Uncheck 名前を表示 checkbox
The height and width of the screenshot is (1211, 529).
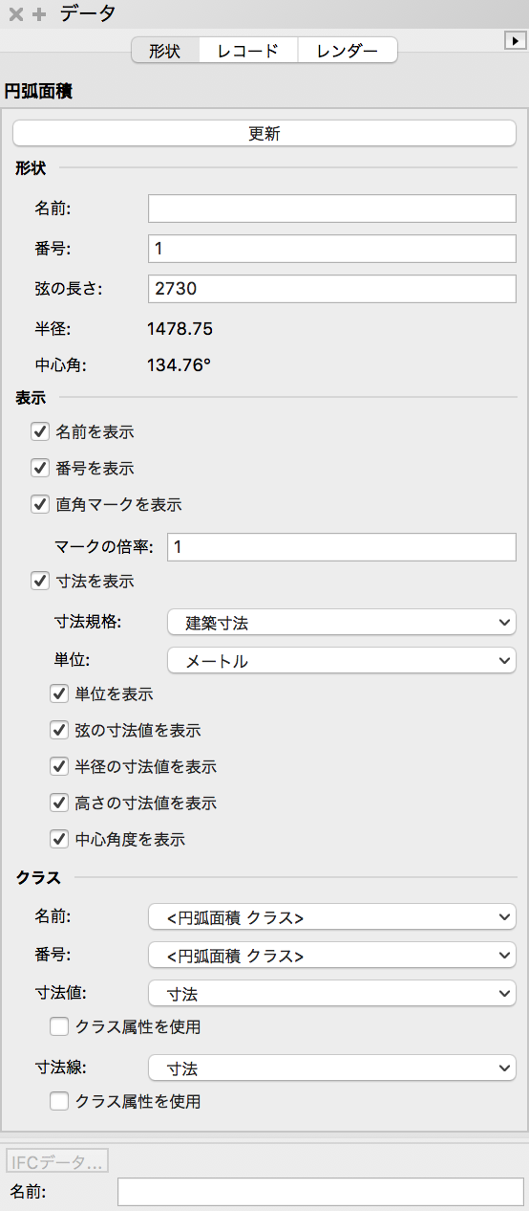point(40,431)
